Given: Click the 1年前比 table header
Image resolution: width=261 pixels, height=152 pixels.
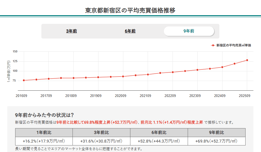Looking at the screenshot, I should click(44, 133).
